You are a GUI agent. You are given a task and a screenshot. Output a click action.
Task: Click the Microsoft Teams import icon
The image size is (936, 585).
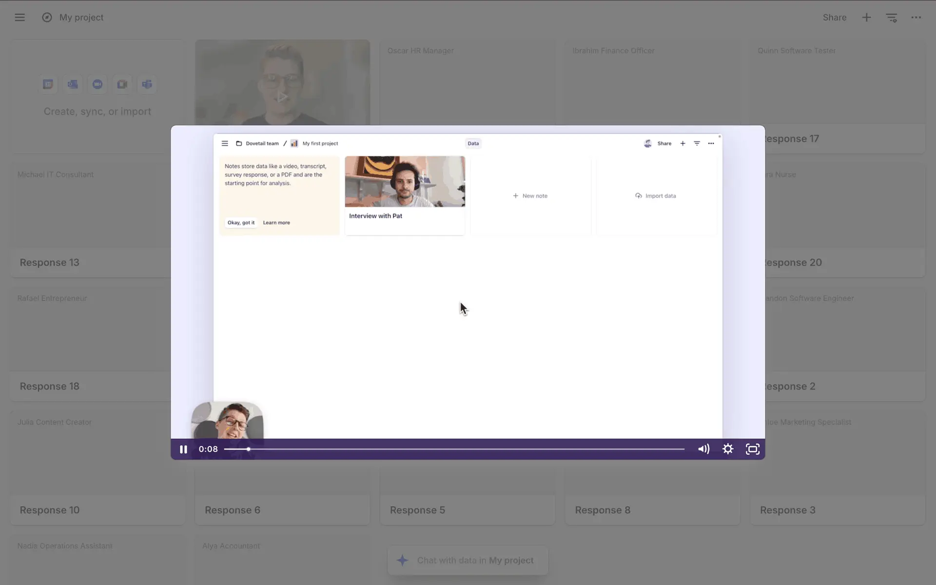tap(147, 84)
